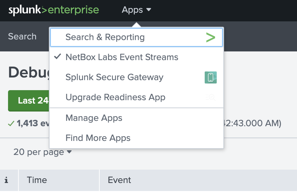Sort by the Time column header
The width and height of the screenshot is (297, 195).
coord(59,180)
